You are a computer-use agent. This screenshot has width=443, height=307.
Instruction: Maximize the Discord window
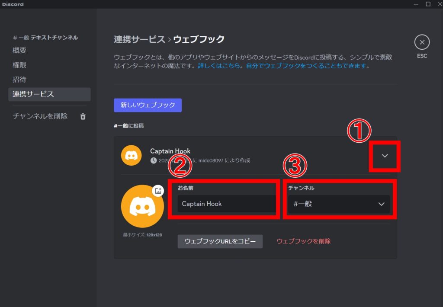[428, 4]
